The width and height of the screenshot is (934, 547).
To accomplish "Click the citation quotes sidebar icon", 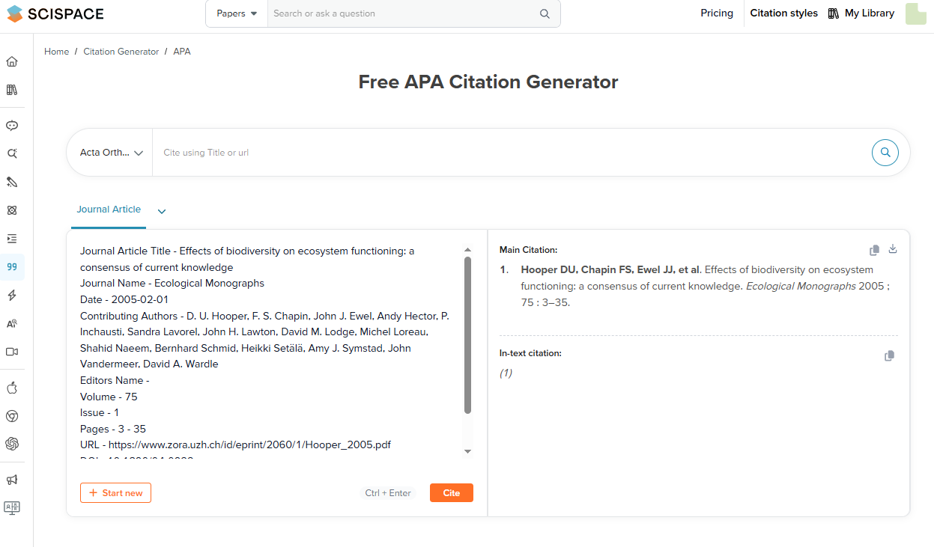I will 12,266.
